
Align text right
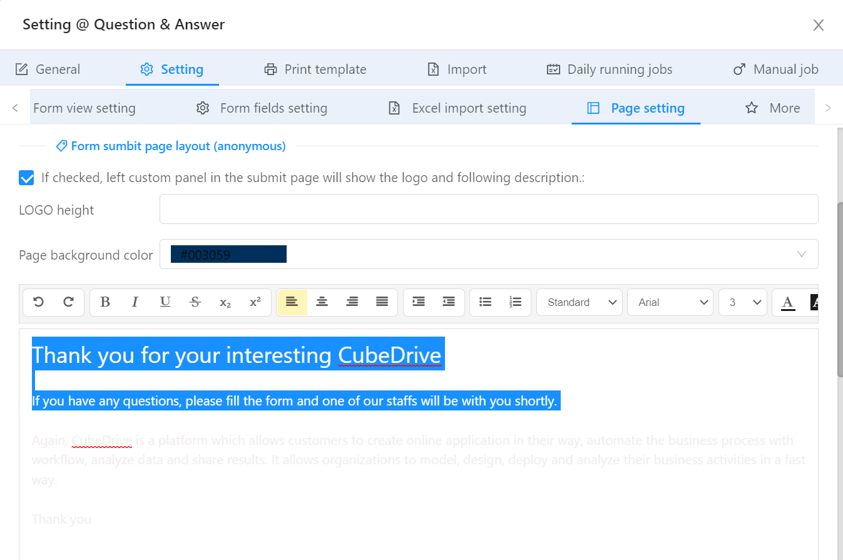[x=352, y=302]
